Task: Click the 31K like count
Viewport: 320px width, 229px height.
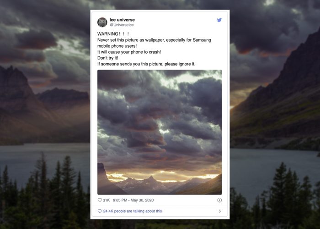Action: [107, 200]
